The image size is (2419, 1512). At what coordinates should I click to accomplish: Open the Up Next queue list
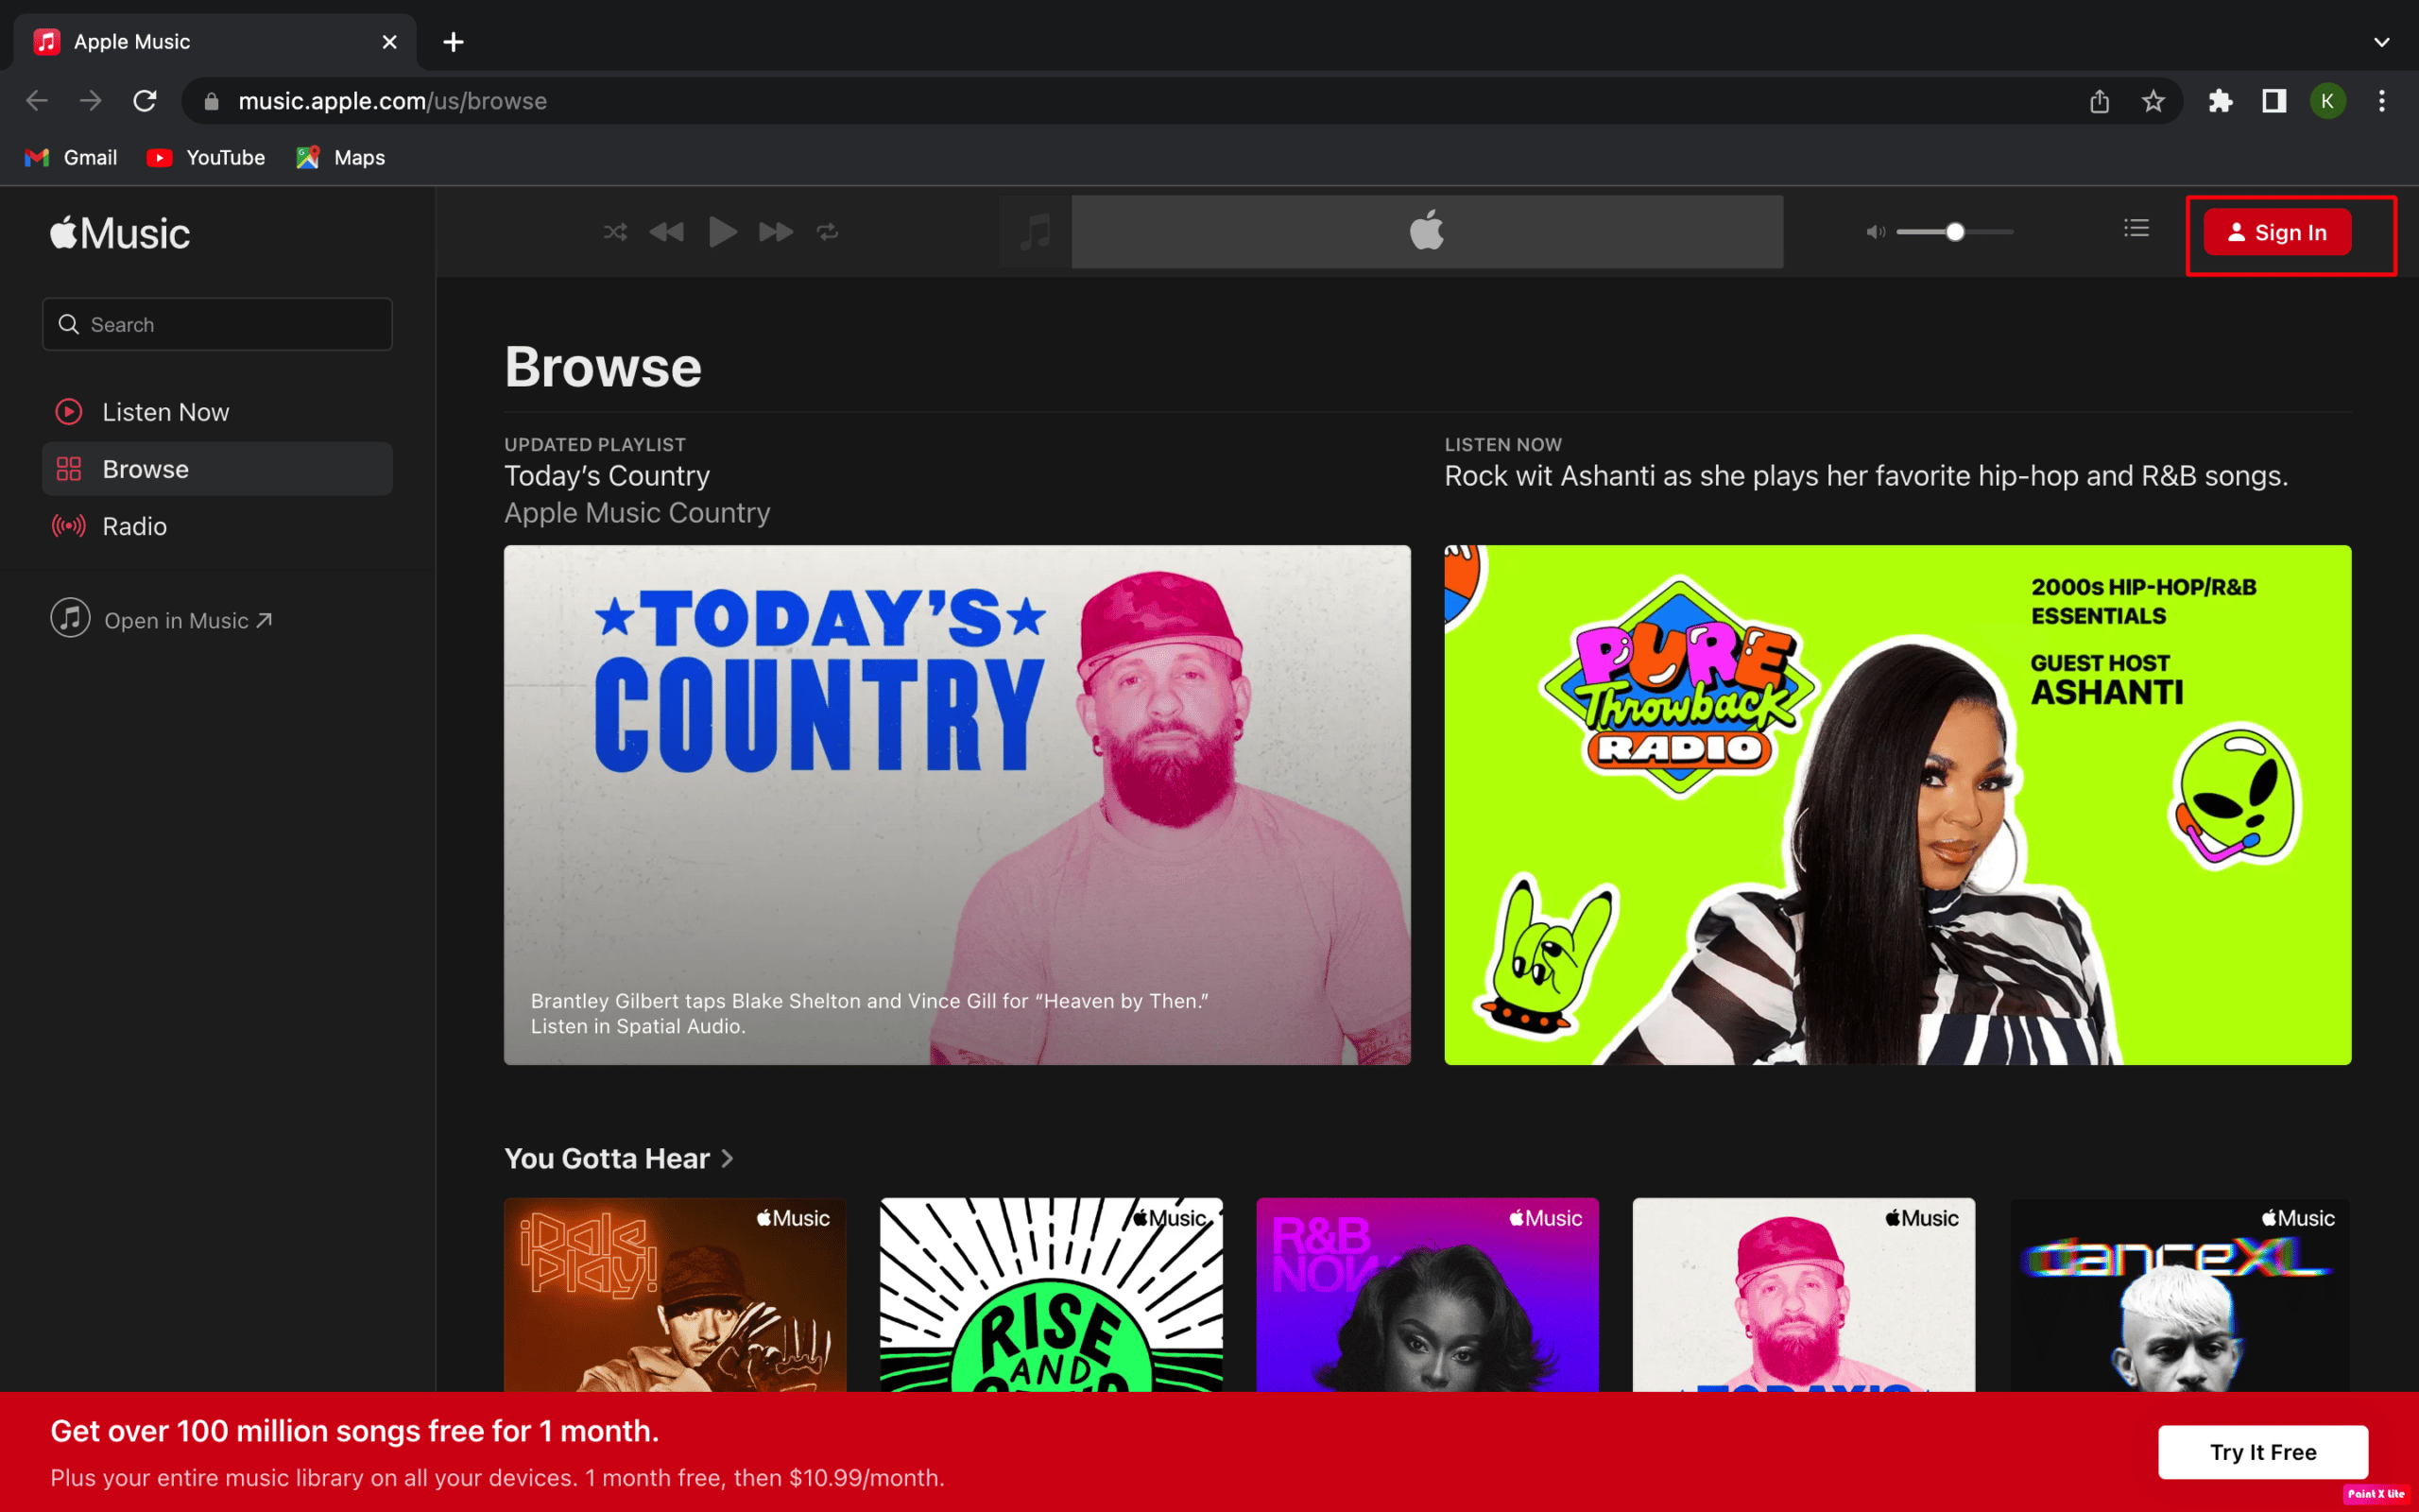point(2136,229)
